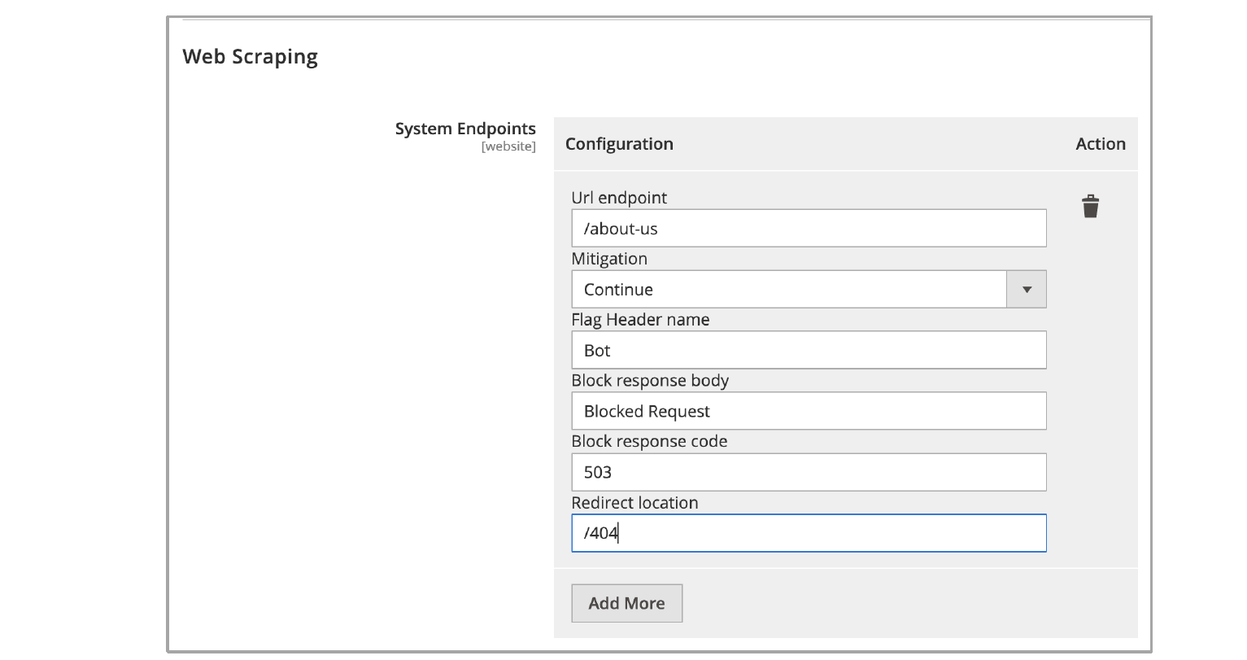The width and height of the screenshot is (1247, 660).
Task: Click the Add More button
Action: (626, 603)
